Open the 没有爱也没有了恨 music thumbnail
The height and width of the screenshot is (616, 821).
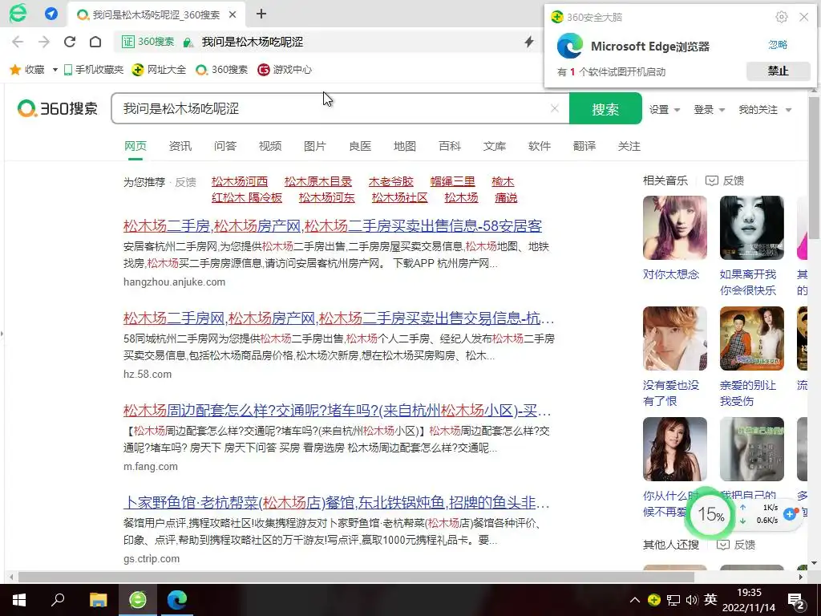pos(675,338)
